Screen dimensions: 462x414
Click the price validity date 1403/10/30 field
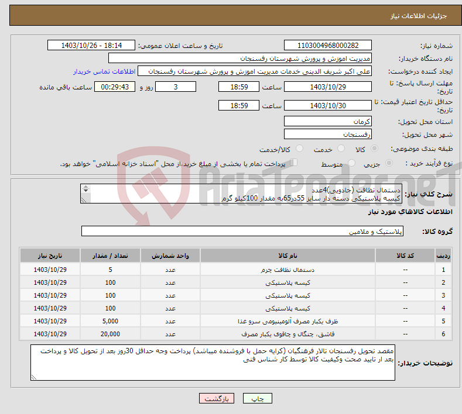(328, 105)
